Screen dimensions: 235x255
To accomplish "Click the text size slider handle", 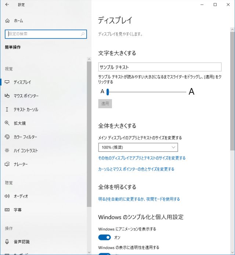I will tap(108, 92).
